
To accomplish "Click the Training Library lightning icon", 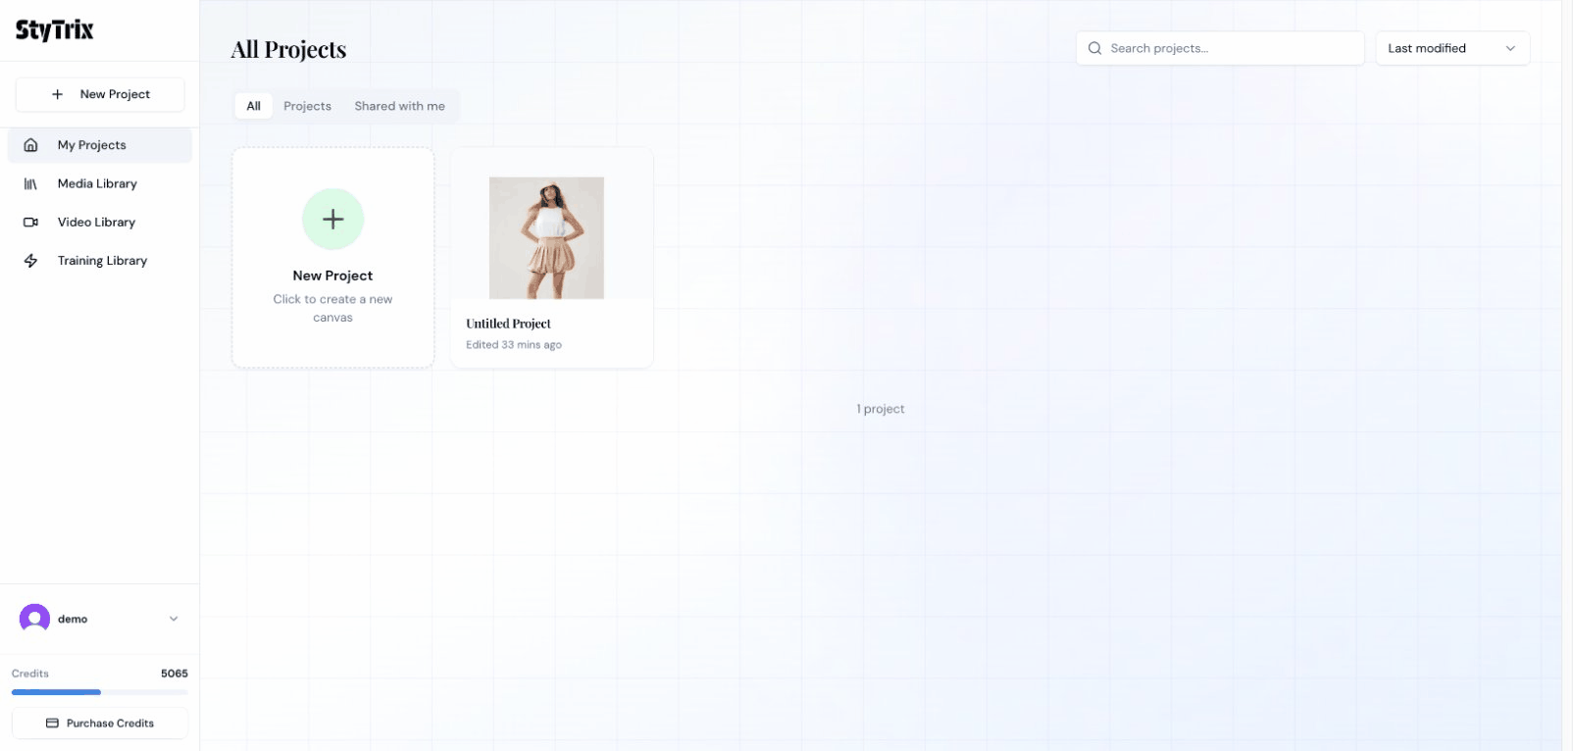I will point(30,261).
